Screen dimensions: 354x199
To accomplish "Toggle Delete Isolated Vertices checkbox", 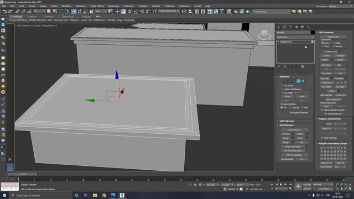I will pos(322,110).
